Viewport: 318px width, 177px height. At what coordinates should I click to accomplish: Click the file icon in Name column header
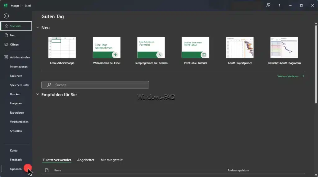pyautogui.click(x=47, y=170)
